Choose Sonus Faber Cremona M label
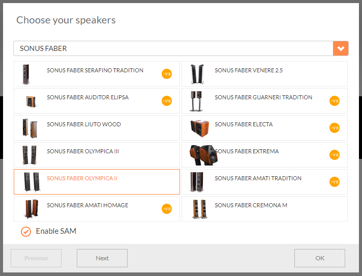This screenshot has width=362, height=276. click(251, 205)
